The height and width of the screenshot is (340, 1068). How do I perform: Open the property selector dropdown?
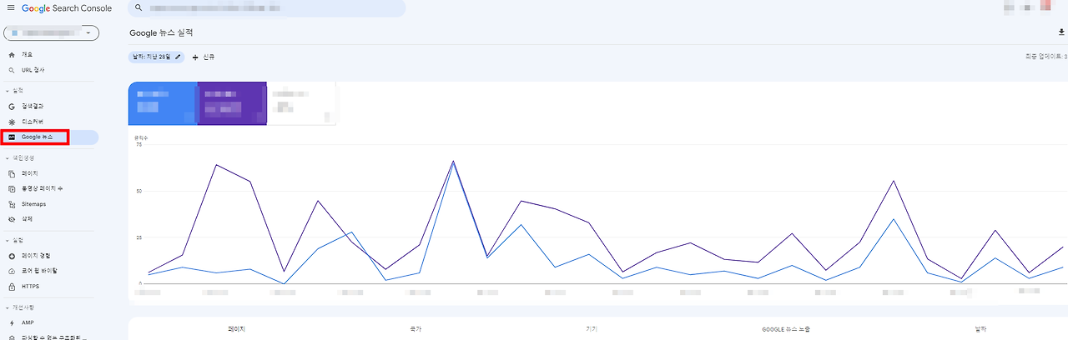click(52, 33)
